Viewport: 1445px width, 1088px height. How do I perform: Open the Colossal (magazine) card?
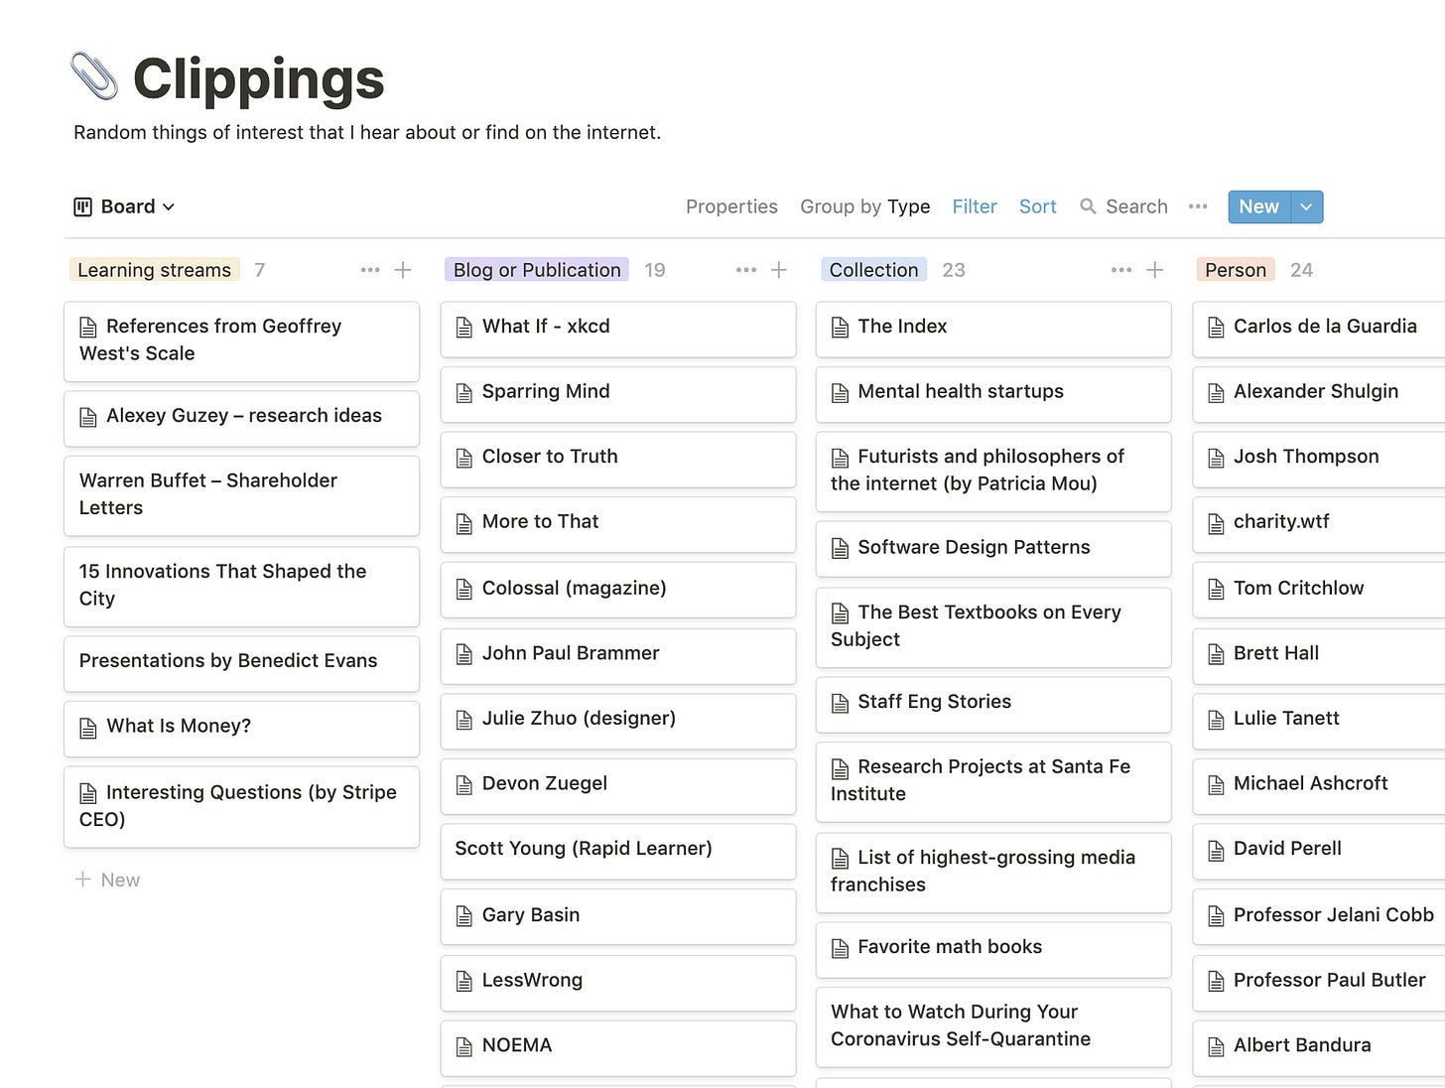click(617, 590)
